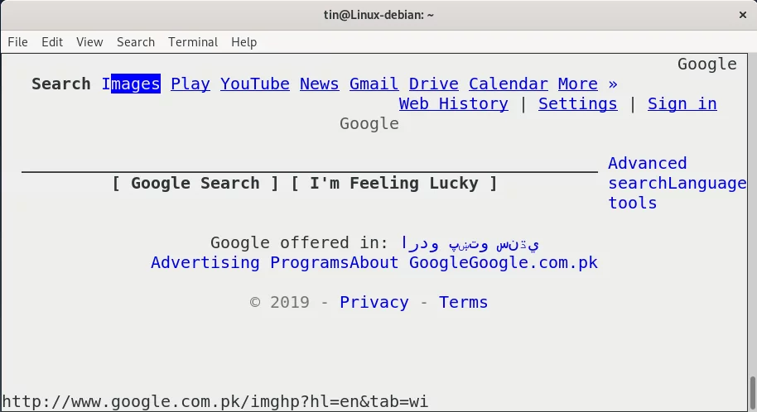
Task: Go to the Google.com.pk link
Action: (x=533, y=262)
